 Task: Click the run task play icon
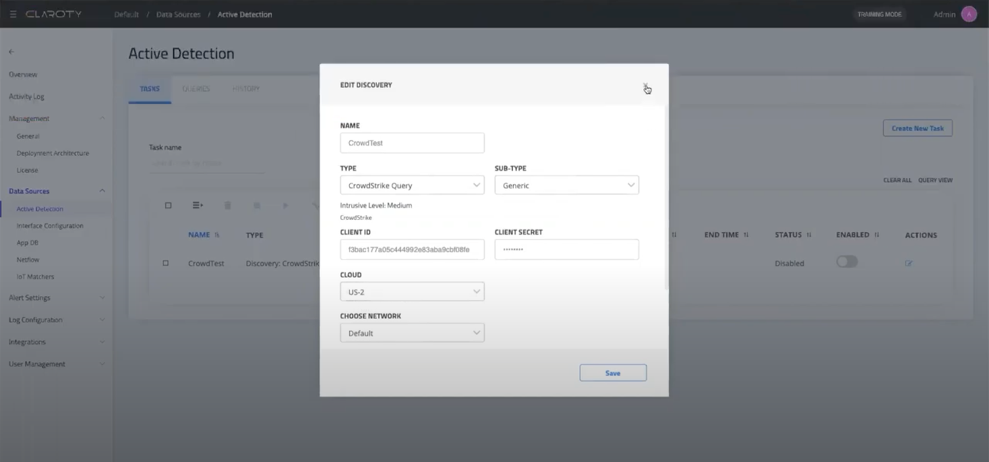285,205
